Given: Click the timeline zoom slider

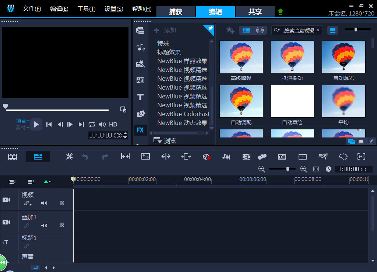Looking at the screenshot, I should click(288, 169).
